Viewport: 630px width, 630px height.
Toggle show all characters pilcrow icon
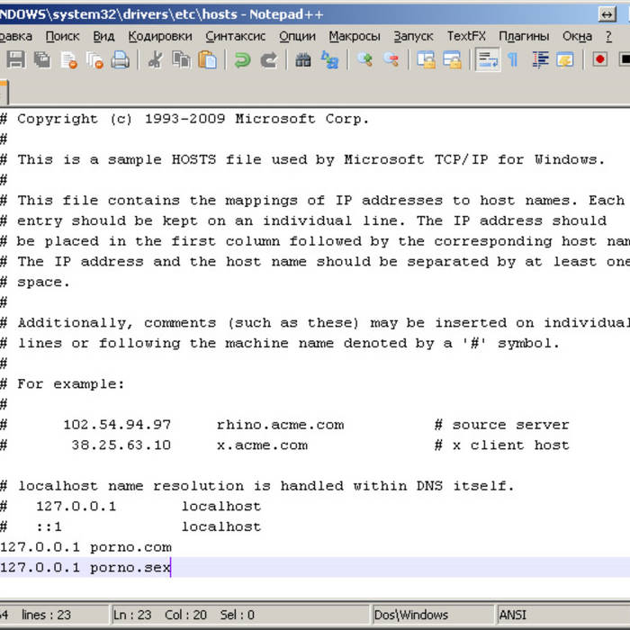coord(513,60)
